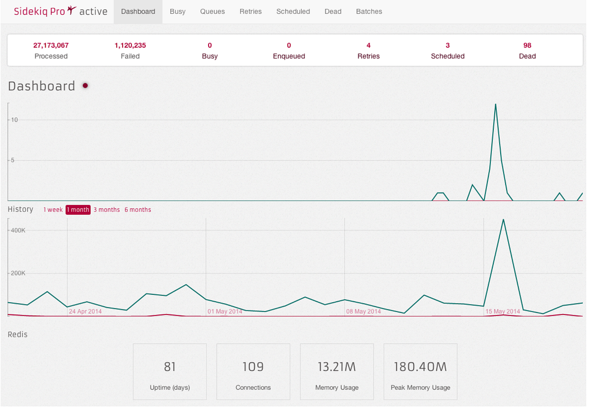Screen dimensions: 589x412
Task: Click the Peak Memory Usage Redis box
Action: click(420, 371)
